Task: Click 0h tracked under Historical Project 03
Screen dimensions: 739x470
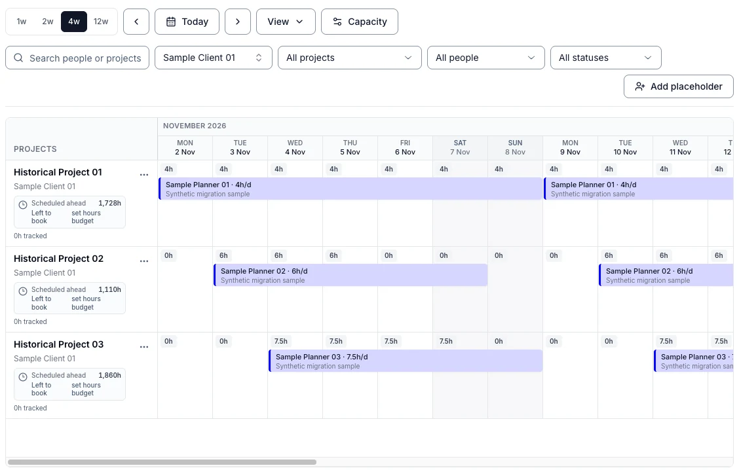Action: (30, 408)
